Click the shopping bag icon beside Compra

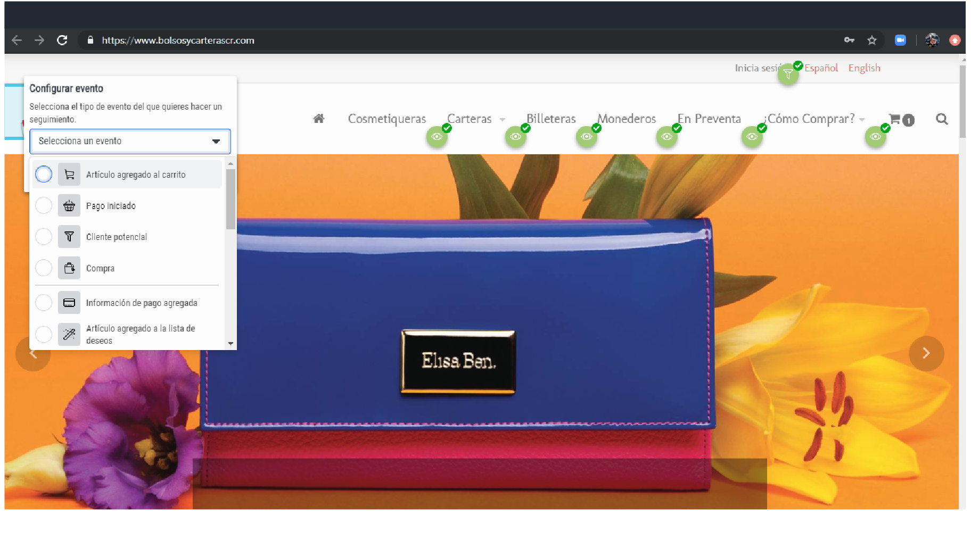pos(69,268)
